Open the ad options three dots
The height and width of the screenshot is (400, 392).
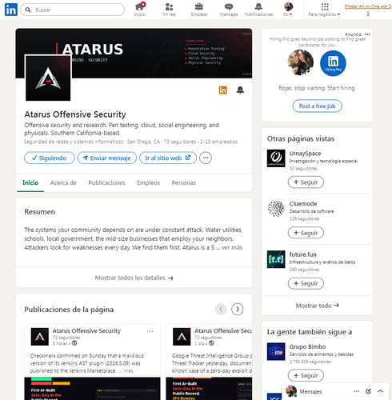(x=367, y=34)
